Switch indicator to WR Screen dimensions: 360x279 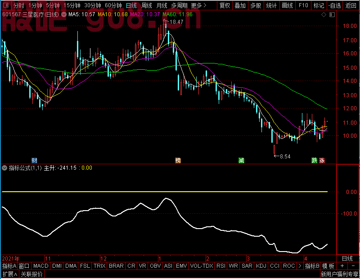(234, 266)
